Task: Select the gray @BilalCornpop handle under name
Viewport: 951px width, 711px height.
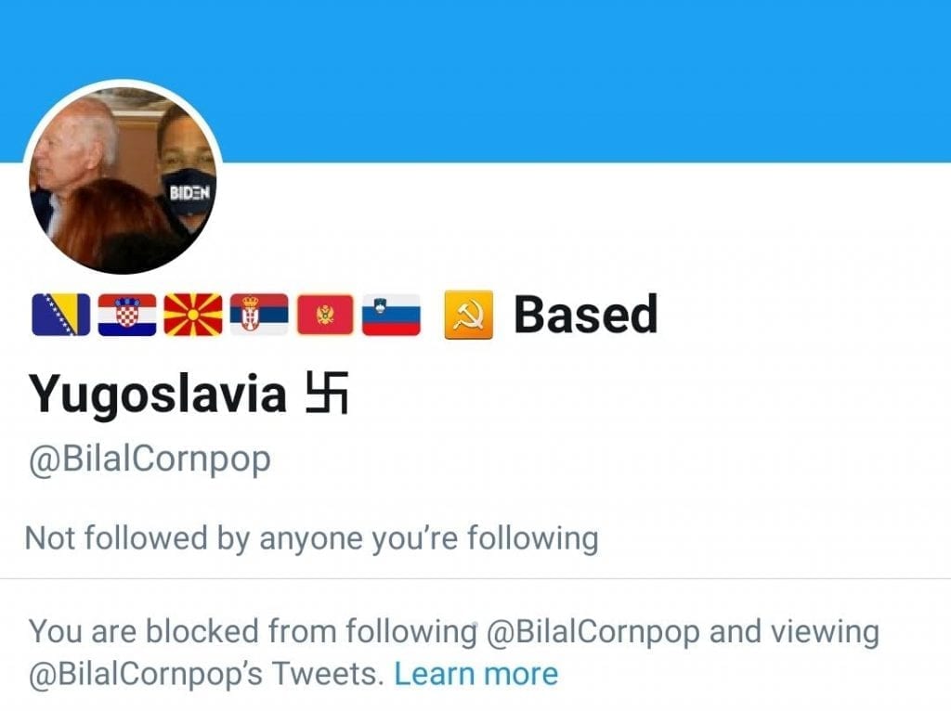Action: [150, 460]
